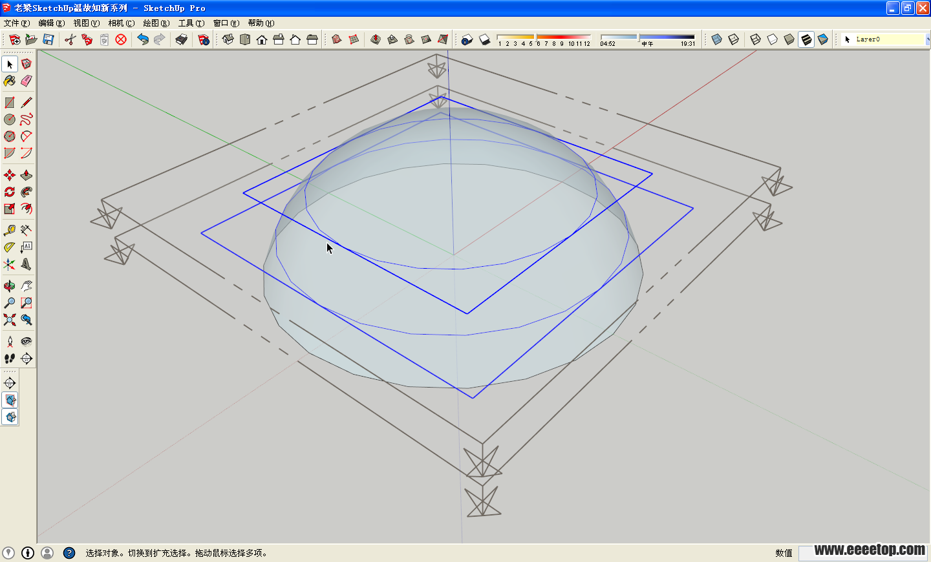Toggle shadows display on or off
Image resolution: width=931 pixels, height=562 pixels.
tap(485, 39)
